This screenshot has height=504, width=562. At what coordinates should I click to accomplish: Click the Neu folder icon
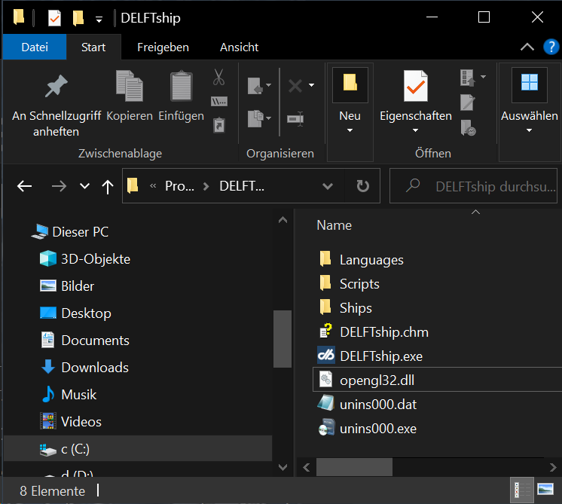click(x=350, y=83)
